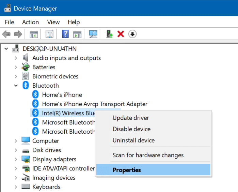Click Bluetooth icon beside Home's iPhone
The height and width of the screenshot is (192, 238).
(x=35, y=94)
